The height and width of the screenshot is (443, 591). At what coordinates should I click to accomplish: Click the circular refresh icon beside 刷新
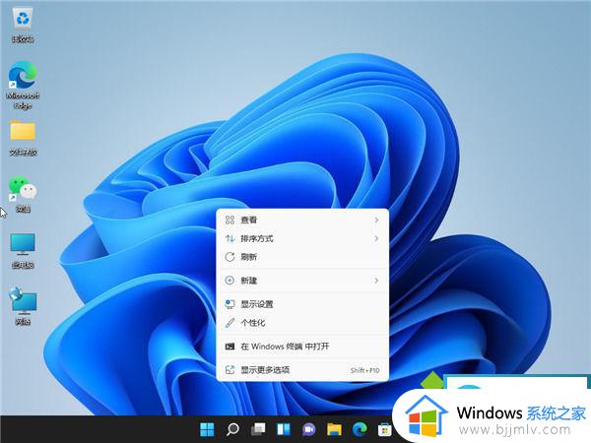230,257
